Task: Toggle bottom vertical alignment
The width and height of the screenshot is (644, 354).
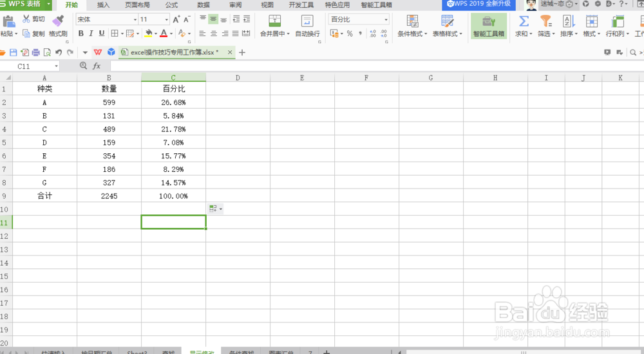Action: 223,19
